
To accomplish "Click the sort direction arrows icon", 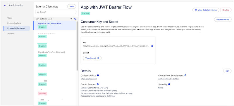I will [x=75, y=19].
